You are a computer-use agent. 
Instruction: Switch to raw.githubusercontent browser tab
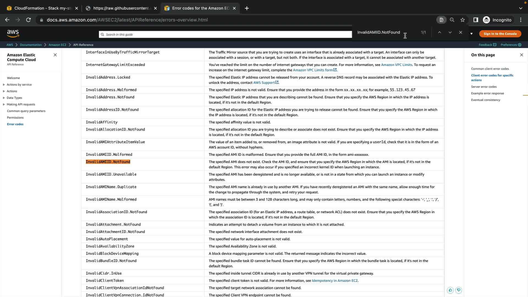coord(121,8)
